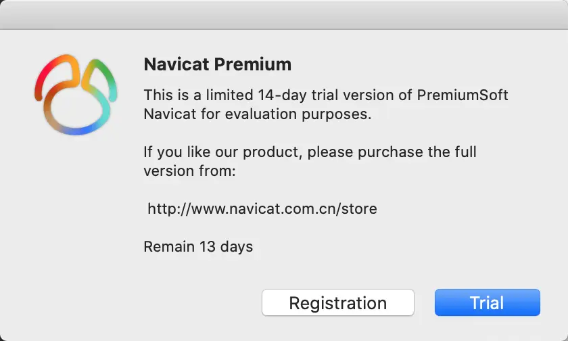Start the Trial with the blue button
Viewport: 568px width, 341px height.
pyautogui.click(x=487, y=302)
